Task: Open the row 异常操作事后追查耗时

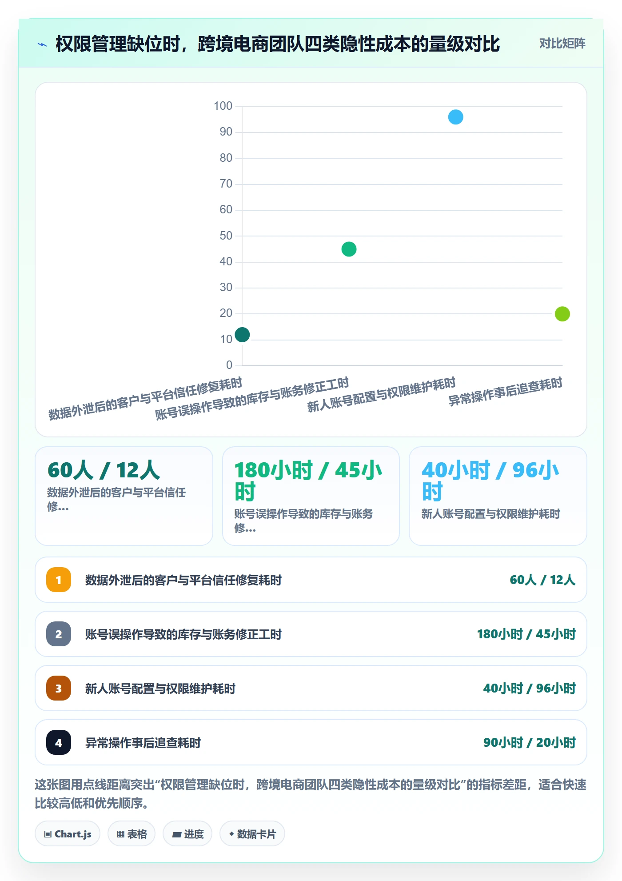Action: pos(311,742)
